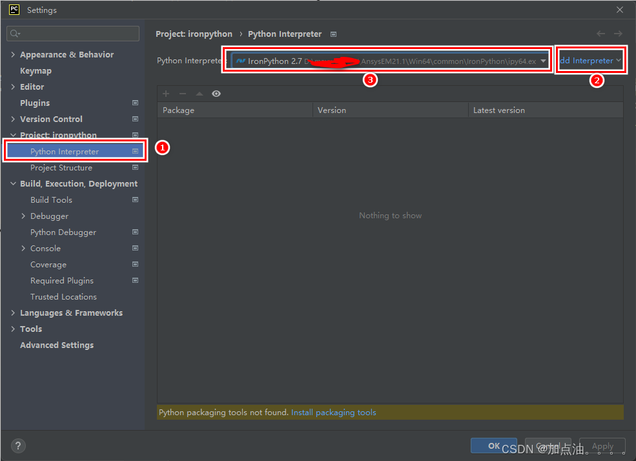Click the IronPython logo in the interpreter combo box

point(241,61)
